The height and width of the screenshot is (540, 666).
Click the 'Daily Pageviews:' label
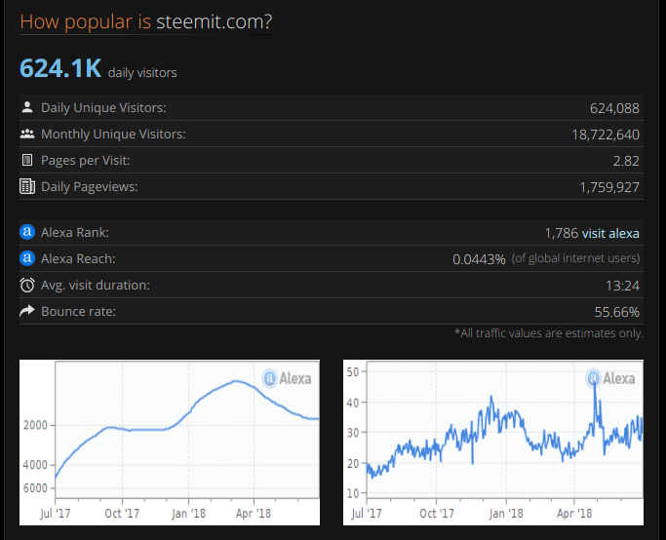click(89, 187)
